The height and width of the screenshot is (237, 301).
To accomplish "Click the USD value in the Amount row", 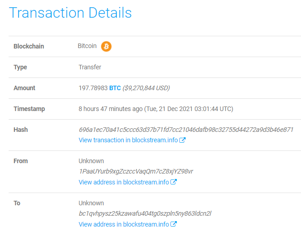I will pos(146,88).
